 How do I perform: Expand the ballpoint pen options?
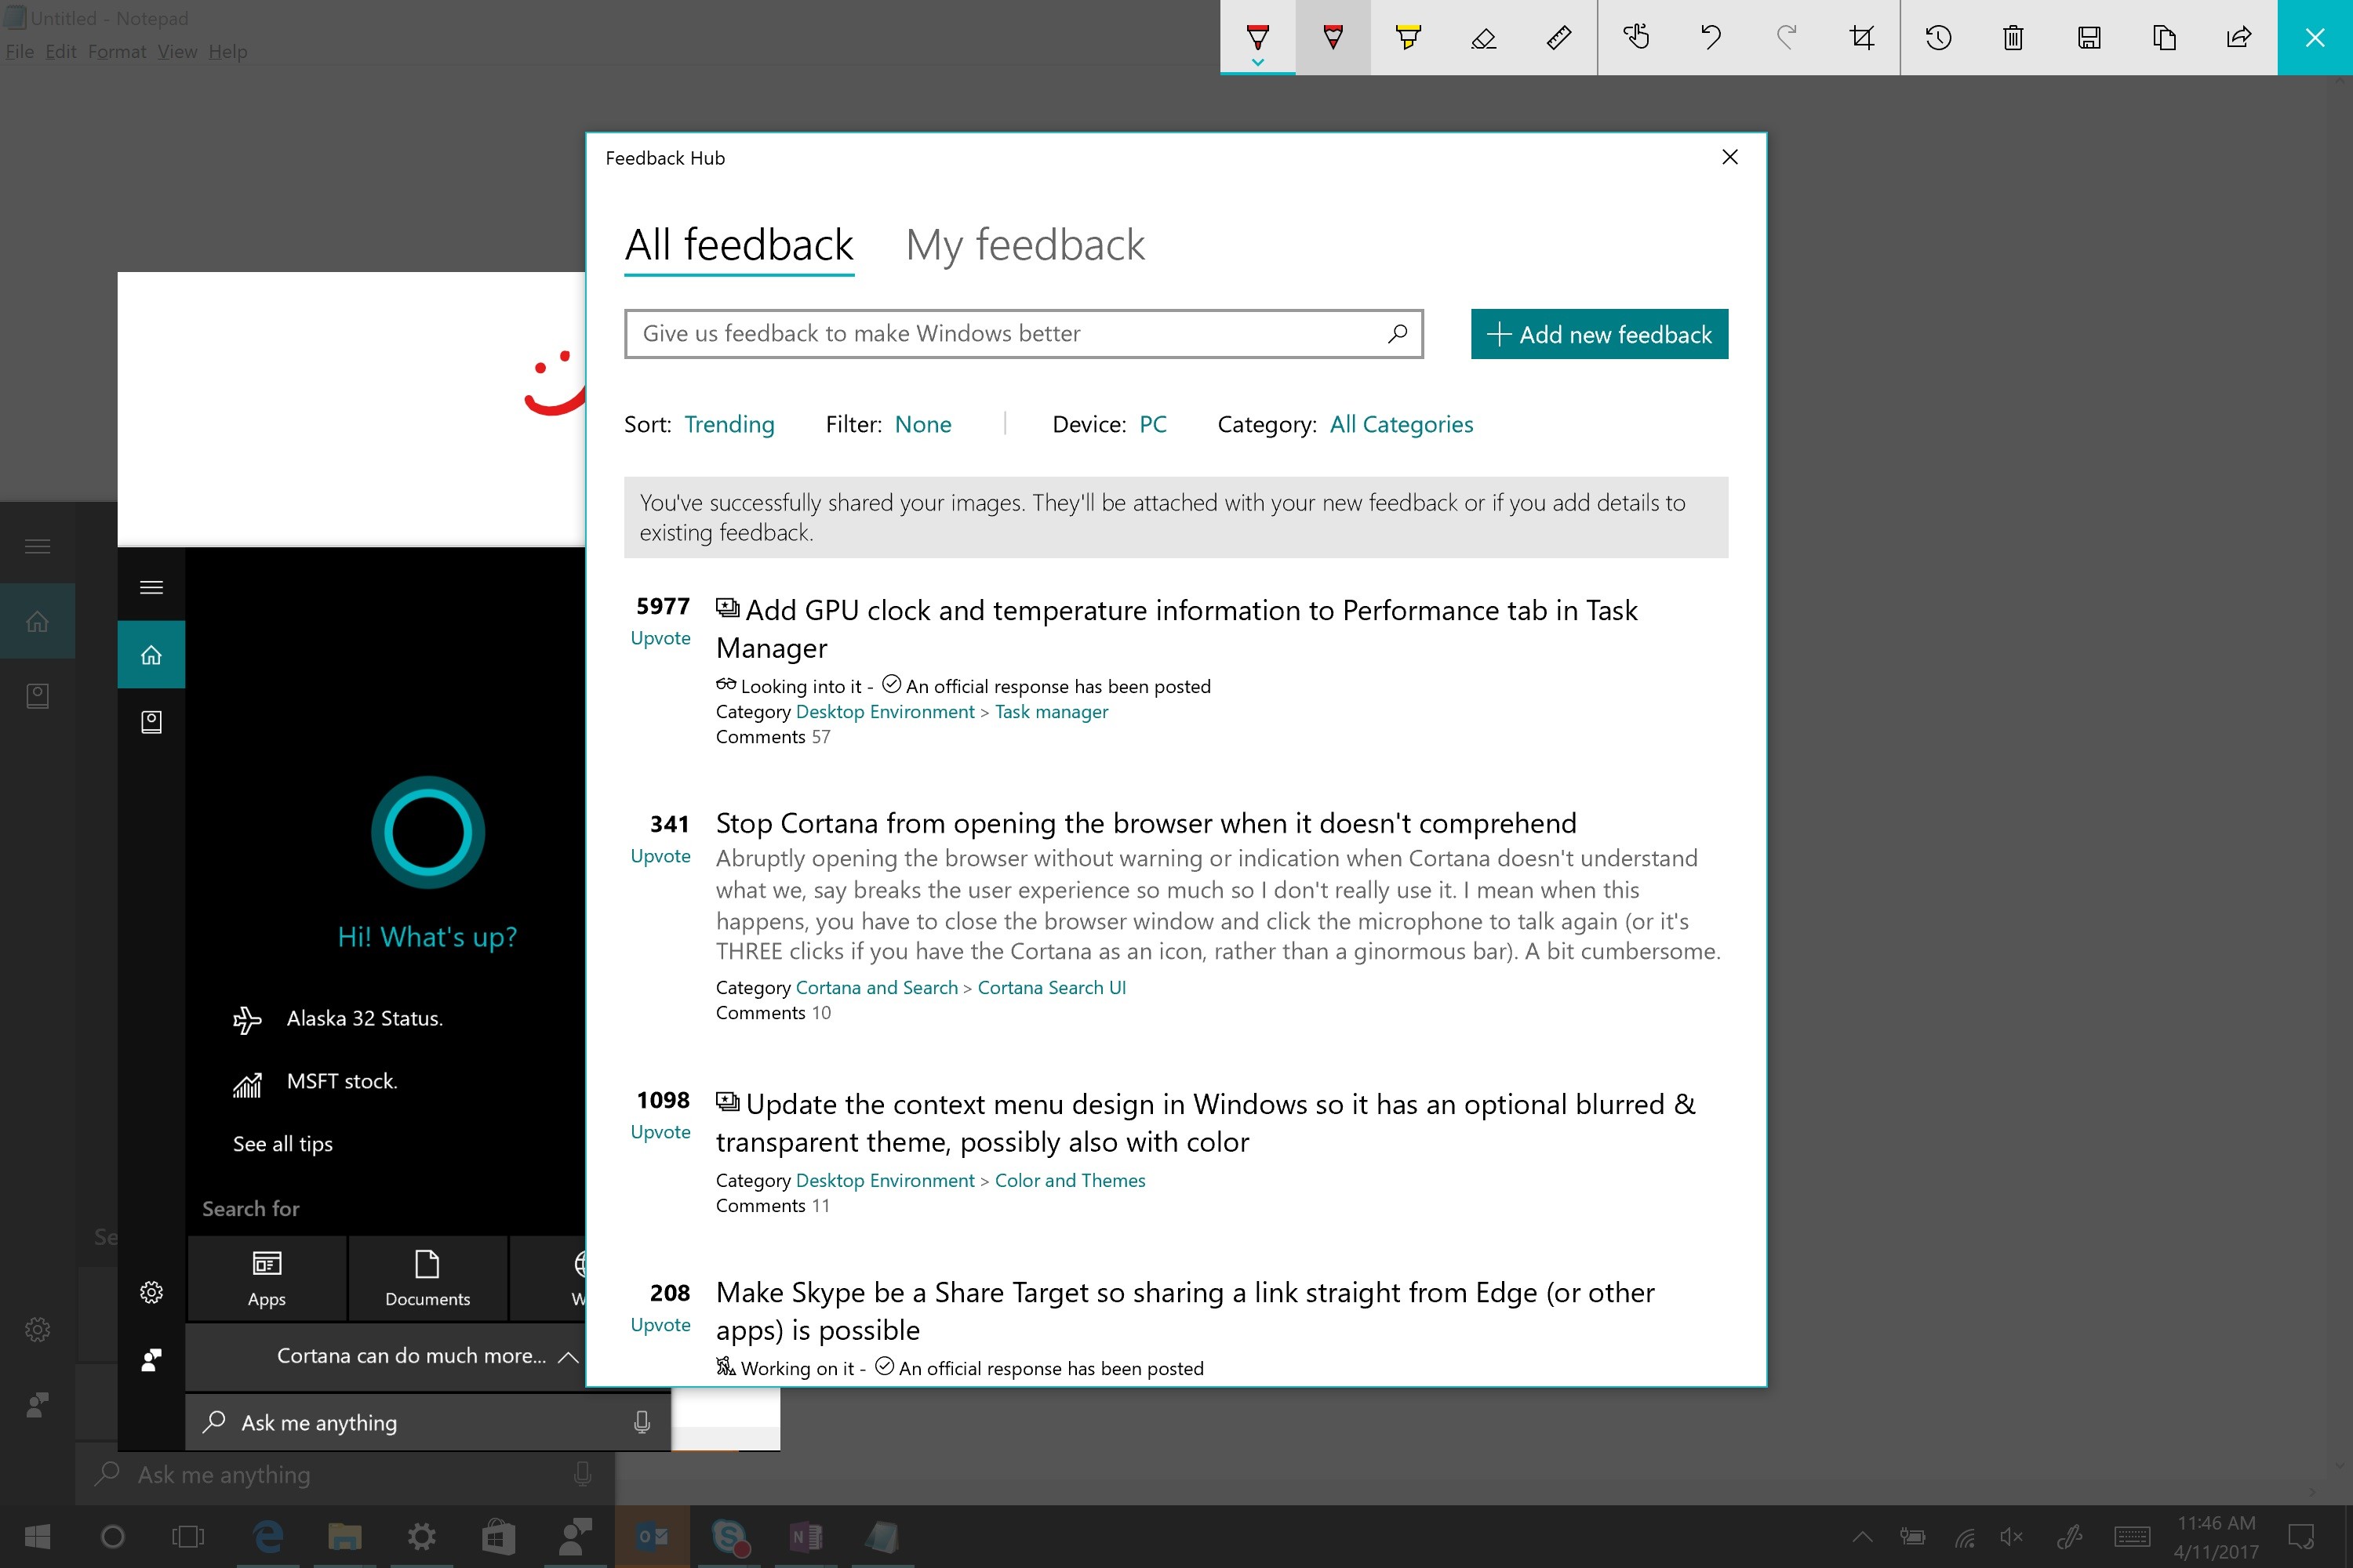click(x=1257, y=60)
